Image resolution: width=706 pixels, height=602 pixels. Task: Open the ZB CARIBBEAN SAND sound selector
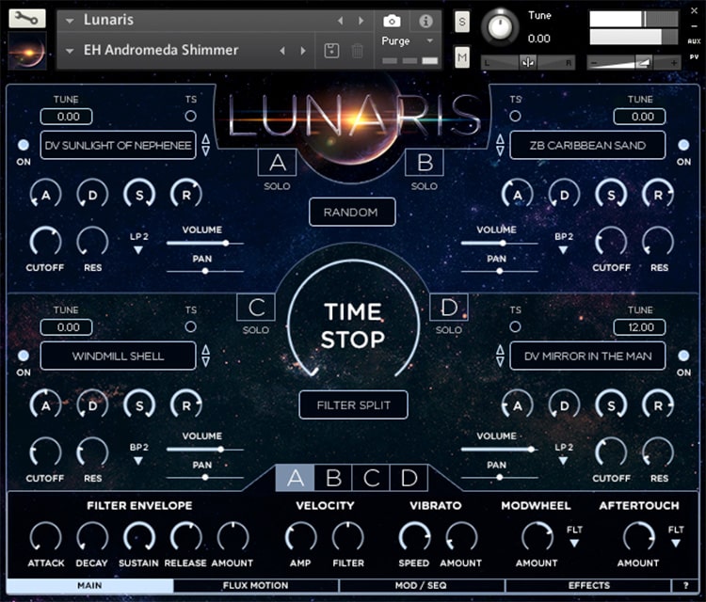[587, 145]
